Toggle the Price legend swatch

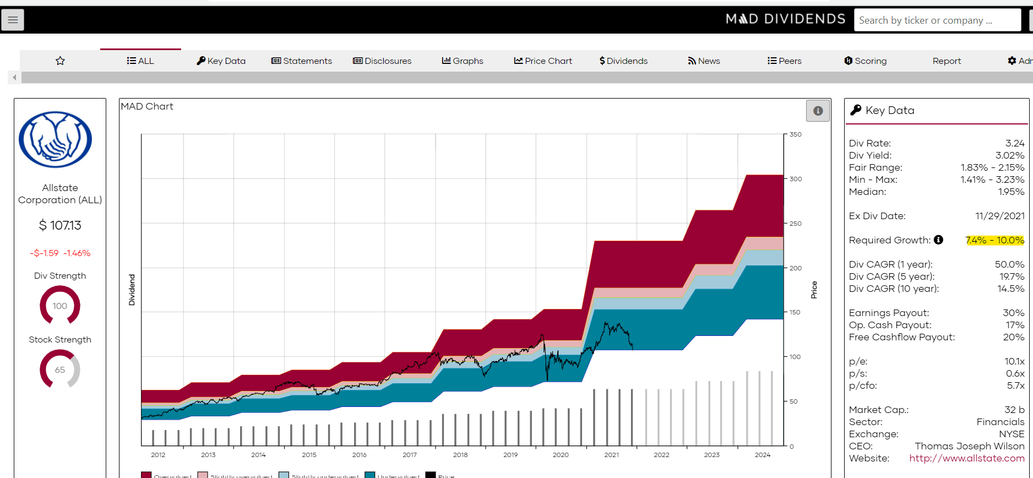(x=431, y=475)
